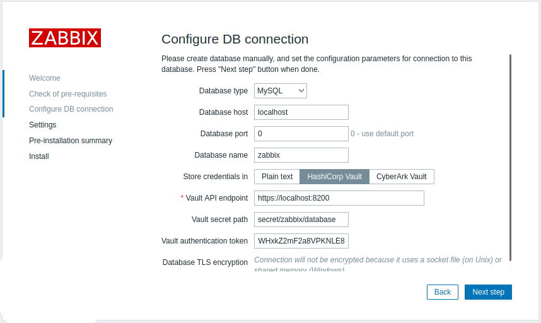This screenshot has height=323, width=541.
Task: Click the form's vertical scrollbar
Action: point(510,158)
